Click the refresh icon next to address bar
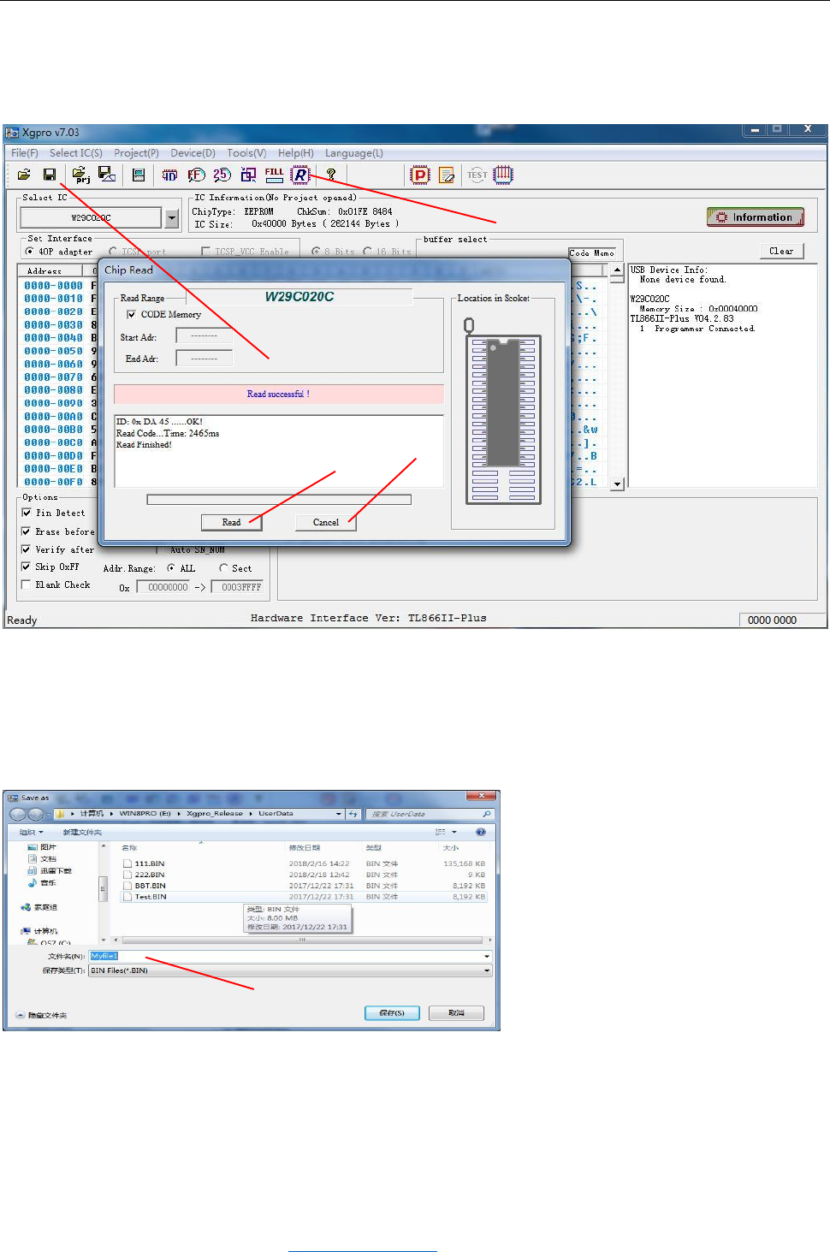This screenshot has width=830, height=1252. (x=353, y=814)
